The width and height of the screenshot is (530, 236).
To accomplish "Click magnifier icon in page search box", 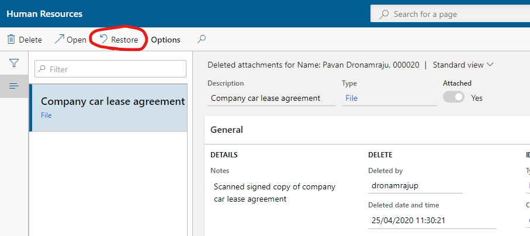I will pyautogui.click(x=384, y=14).
